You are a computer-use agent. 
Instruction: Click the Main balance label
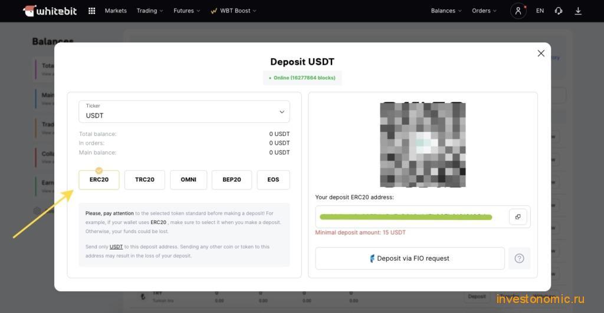click(x=97, y=152)
